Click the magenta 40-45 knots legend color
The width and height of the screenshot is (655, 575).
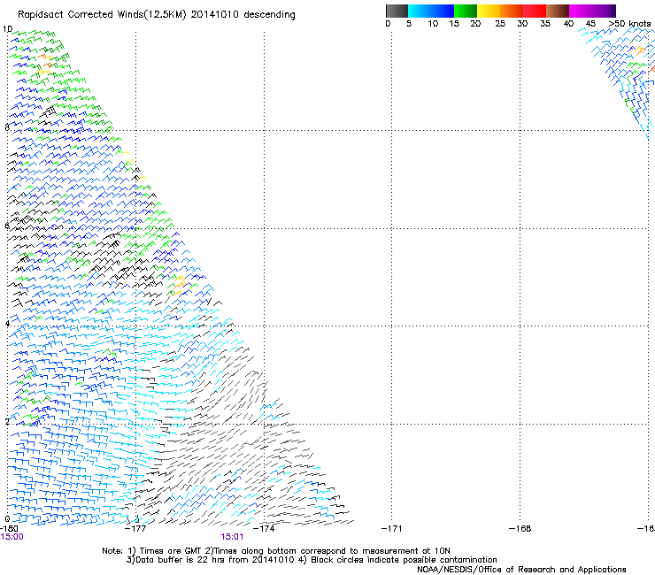(x=581, y=11)
